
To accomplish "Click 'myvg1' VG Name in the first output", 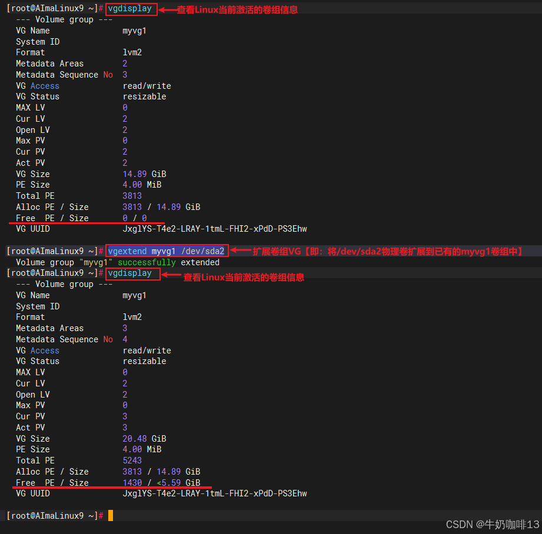I will point(134,31).
